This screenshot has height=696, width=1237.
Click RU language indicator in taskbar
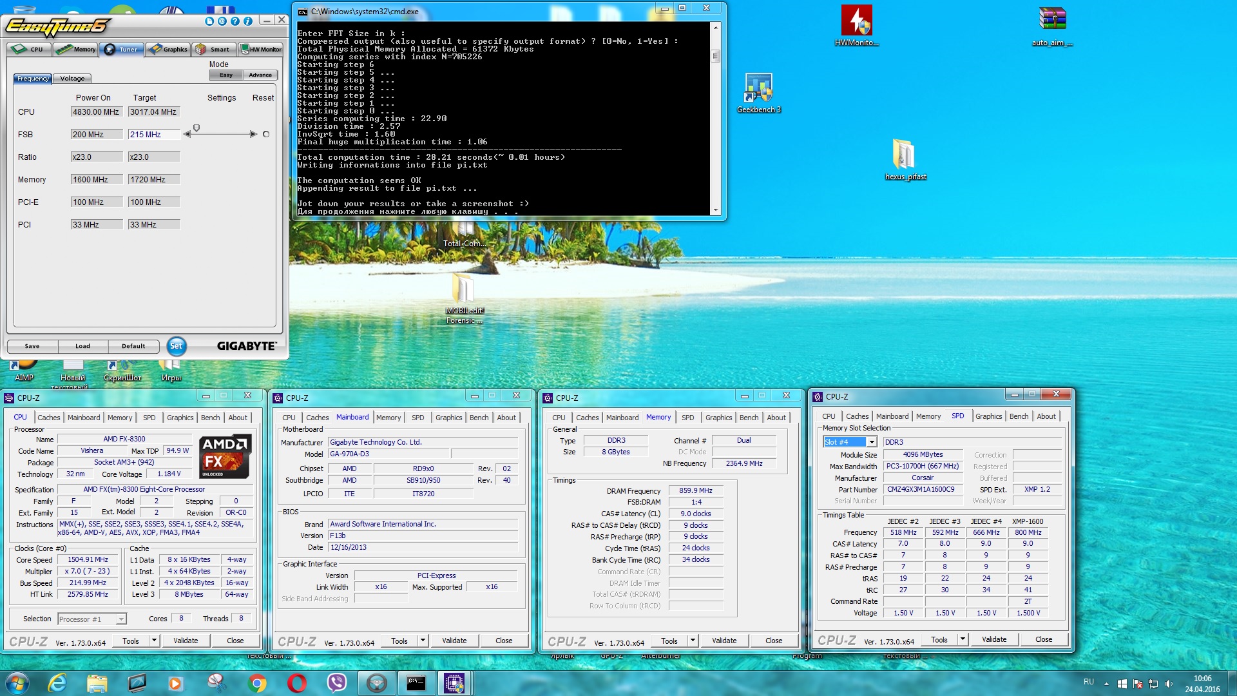[1089, 682]
